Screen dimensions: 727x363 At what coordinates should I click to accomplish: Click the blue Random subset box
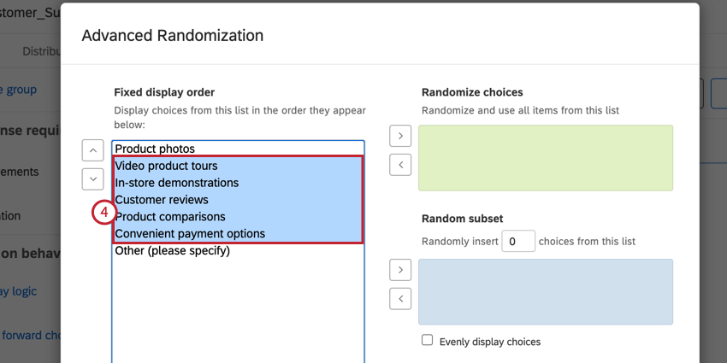tap(545, 291)
